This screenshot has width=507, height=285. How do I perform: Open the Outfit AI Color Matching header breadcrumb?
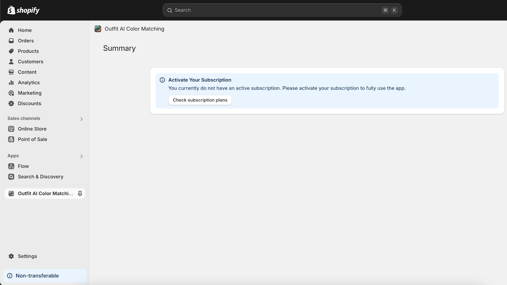pyautogui.click(x=135, y=29)
